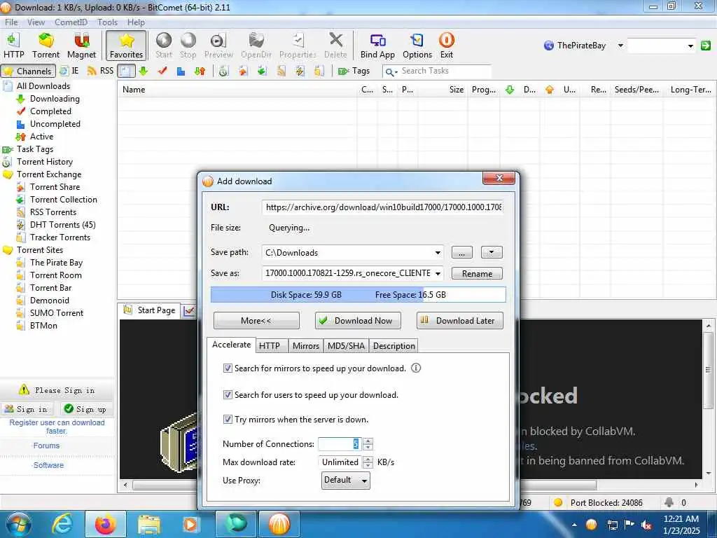Image resolution: width=717 pixels, height=538 pixels.
Task: Click the HTTP download toolbar icon
Action: (14, 46)
